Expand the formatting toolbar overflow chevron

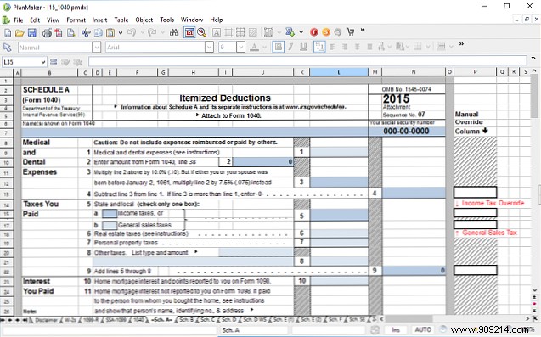tap(461, 44)
